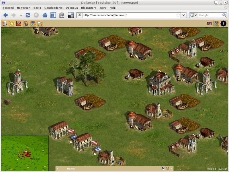The width and height of the screenshot is (229, 172).
Task: Click the Home link in bottom bar
Action: pyautogui.click(x=71, y=169)
